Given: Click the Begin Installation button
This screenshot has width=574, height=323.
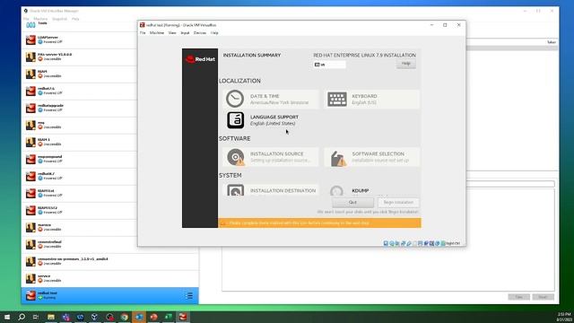Looking at the screenshot, I should 398,202.
